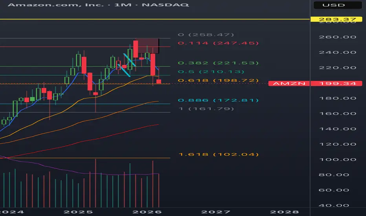Viewport: 366px width, 216px height.
Task: Click the latest red candle near 199
Action: tap(159, 81)
